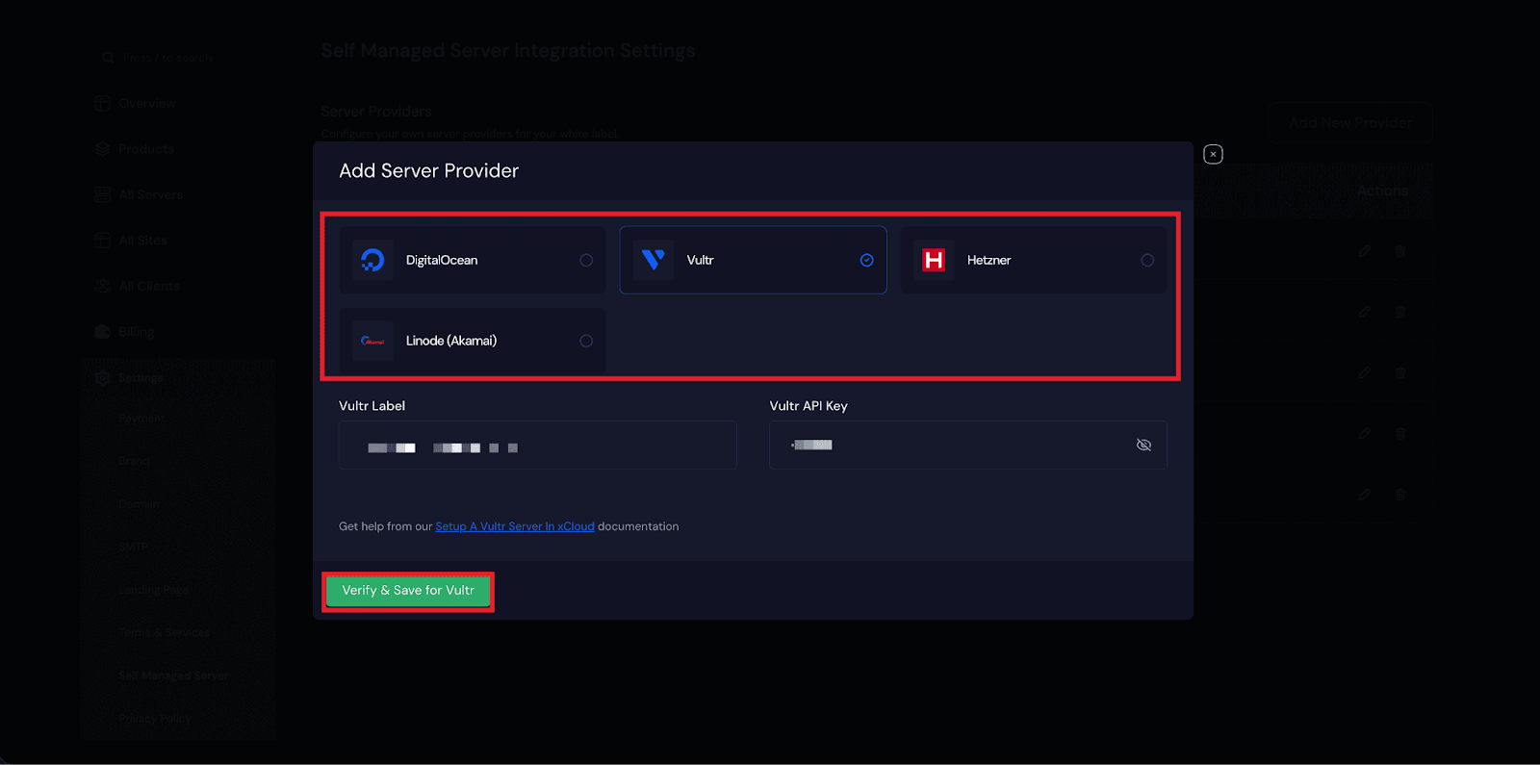Screen dimensions: 1540x765
Task: Open Self Managed Server settings item
Action: pyautogui.click(x=173, y=676)
